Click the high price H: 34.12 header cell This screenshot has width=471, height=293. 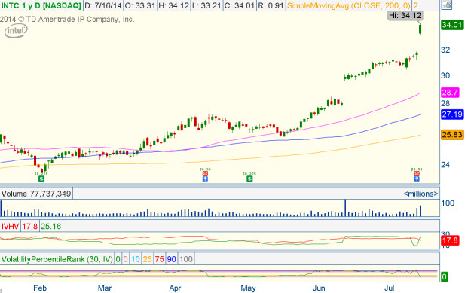click(173, 5)
